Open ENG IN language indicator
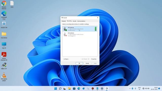This screenshot has height=91, width=162. [139, 88]
